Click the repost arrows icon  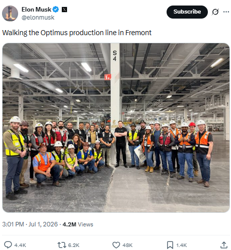click(62, 245)
